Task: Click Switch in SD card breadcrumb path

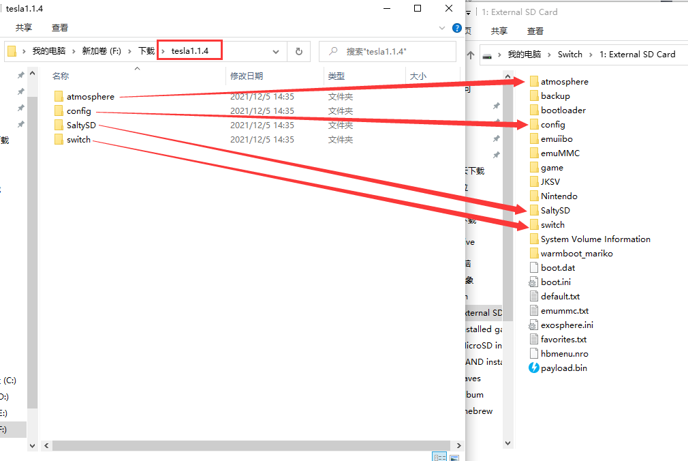Action: [569, 55]
